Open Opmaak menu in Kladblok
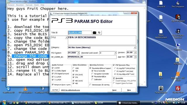This screenshot has width=187, height=105. 29,5
